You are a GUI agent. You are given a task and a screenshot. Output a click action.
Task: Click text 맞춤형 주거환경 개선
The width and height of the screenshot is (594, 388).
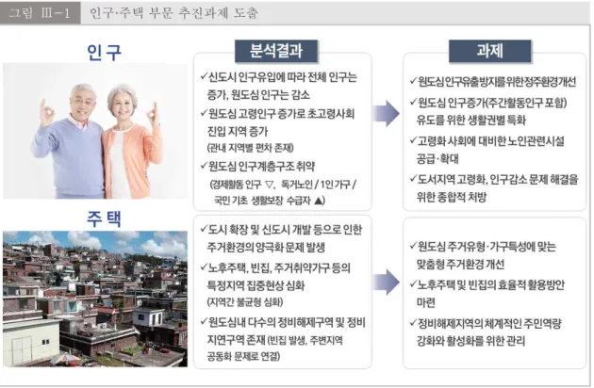point(460,265)
